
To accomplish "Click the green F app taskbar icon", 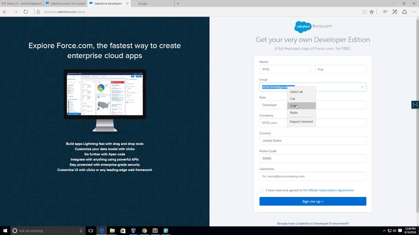I will point(166,230).
